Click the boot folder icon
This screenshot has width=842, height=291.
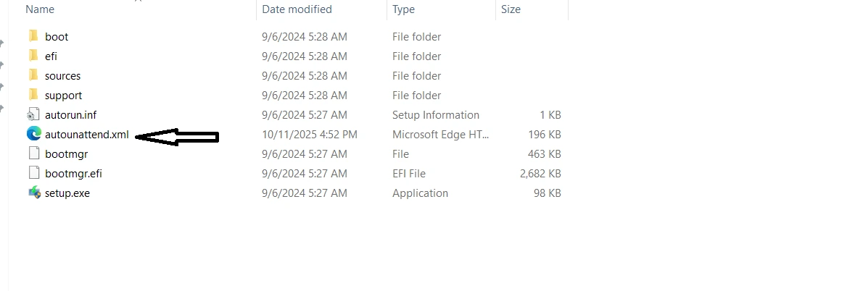33,36
